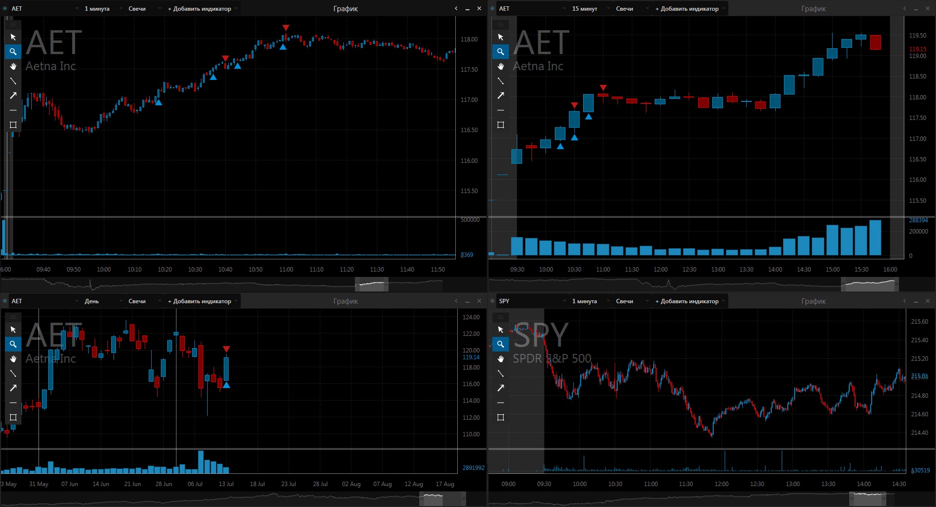The height and width of the screenshot is (507, 936).
Task: Select hand pan tool in AET daily chart
Action: 13,359
